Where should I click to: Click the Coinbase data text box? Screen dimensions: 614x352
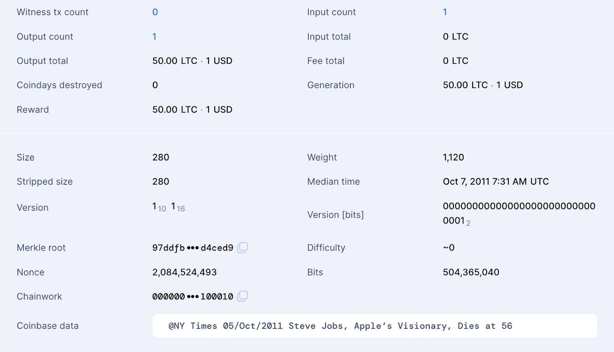click(x=375, y=326)
